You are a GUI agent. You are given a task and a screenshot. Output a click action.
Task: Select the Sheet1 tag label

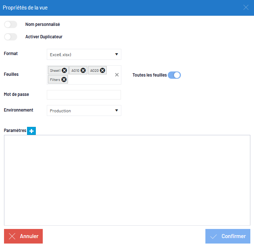click(x=55, y=71)
